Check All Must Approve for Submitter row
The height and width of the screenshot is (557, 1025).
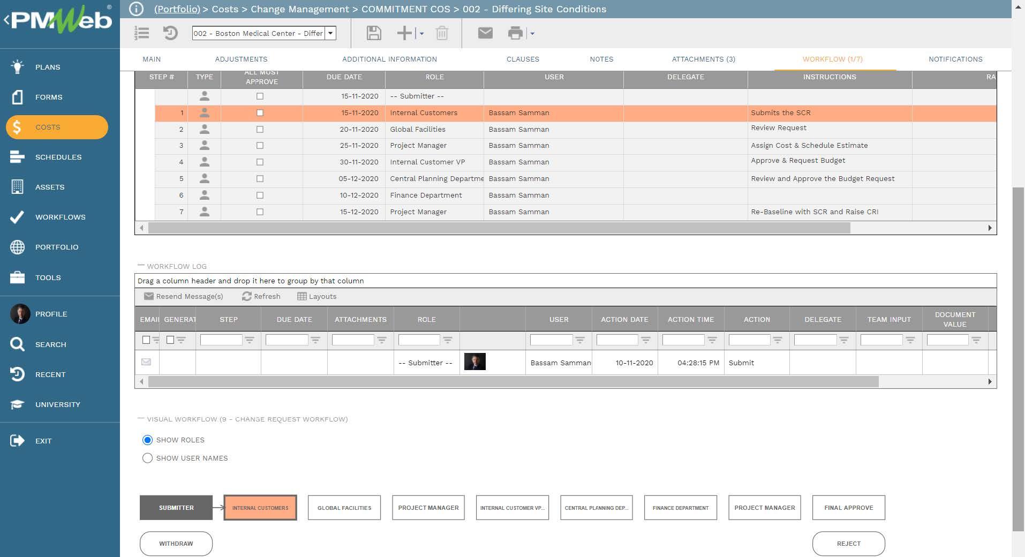pyautogui.click(x=260, y=96)
